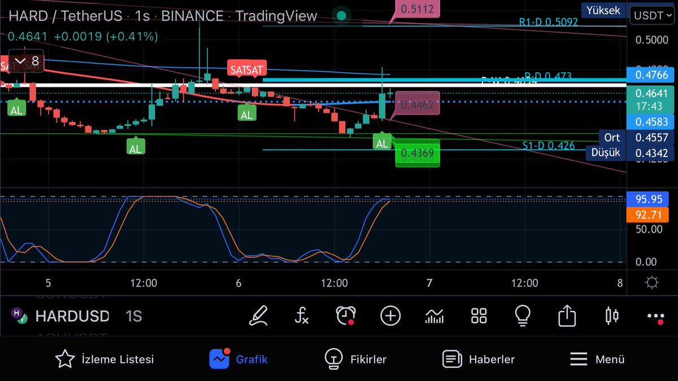Screen dimensions: 678x381
Task: Open İzleme Listesi tab
Action: 104,359
